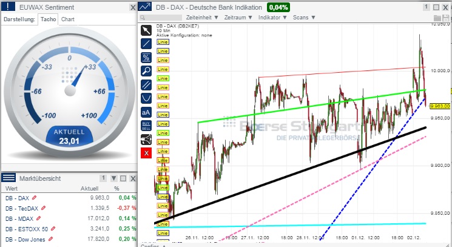Screen dimensions: 452x247
Task: Open DB - Dow Jones in market overview
Action: click(x=25, y=240)
